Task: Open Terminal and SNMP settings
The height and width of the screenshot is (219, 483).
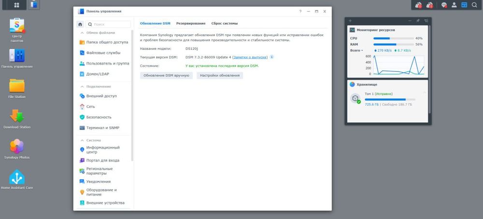Action: (x=104, y=128)
